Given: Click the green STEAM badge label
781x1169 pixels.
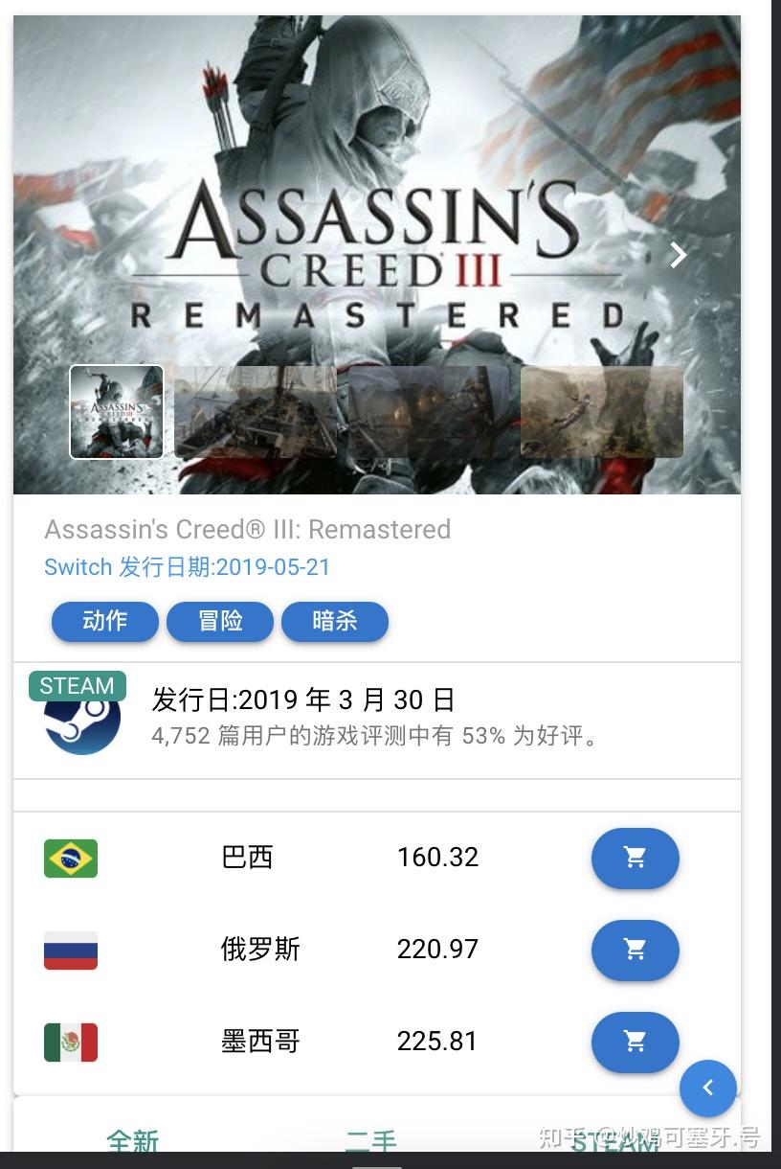Looking at the screenshot, I should point(78,686).
